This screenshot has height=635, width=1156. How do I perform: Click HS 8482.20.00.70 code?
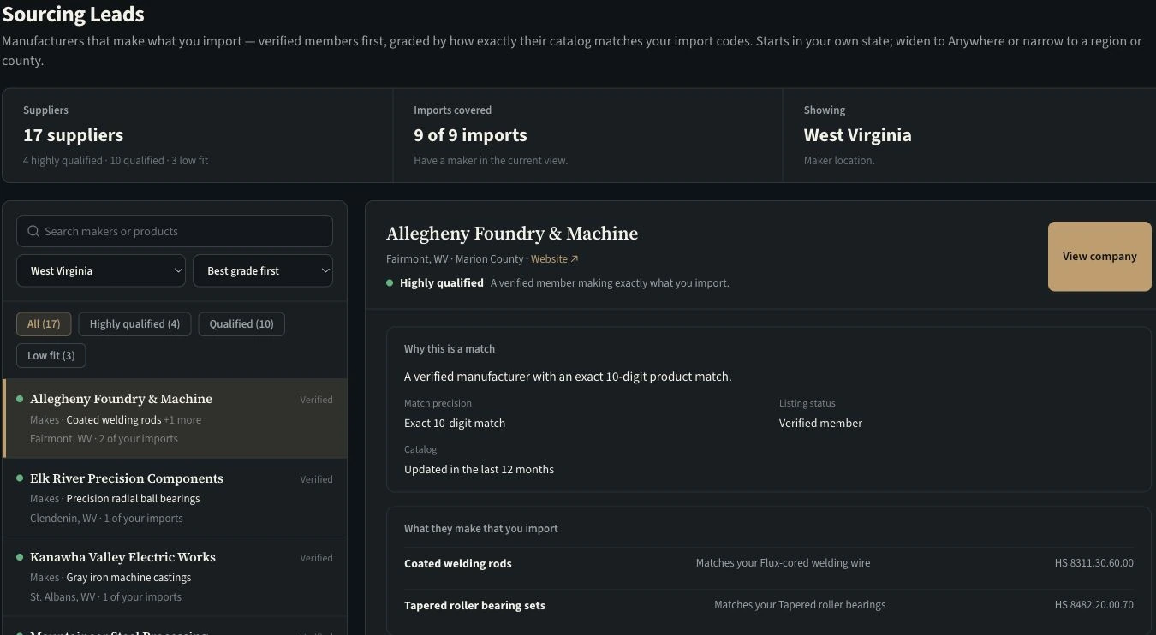(x=1094, y=605)
